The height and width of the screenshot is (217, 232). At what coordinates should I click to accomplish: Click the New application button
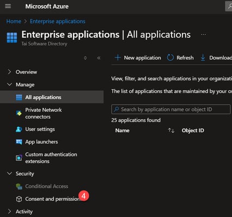pyautogui.click(x=138, y=58)
